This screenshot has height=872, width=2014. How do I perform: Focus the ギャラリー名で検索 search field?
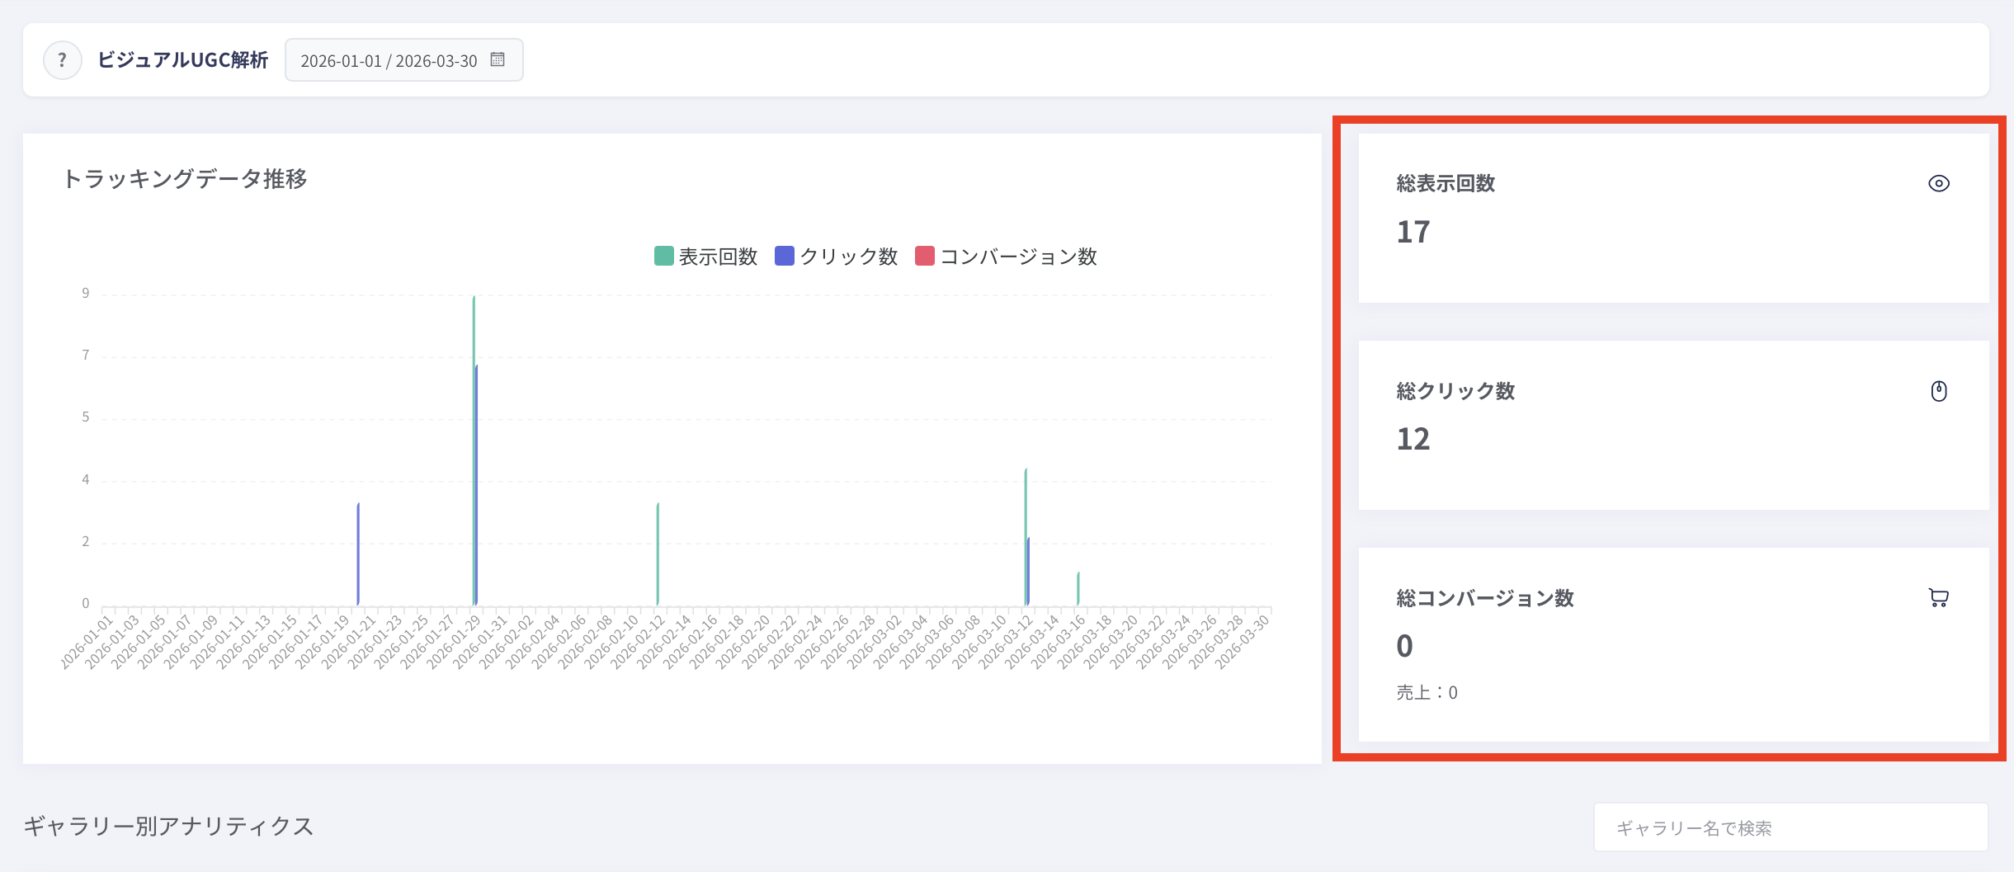[x=1790, y=827]
